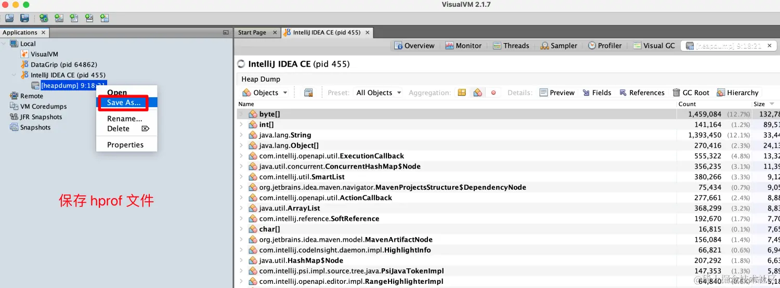Toggle aggregation by packages
The image size is (780, 288).
[461, 93]
